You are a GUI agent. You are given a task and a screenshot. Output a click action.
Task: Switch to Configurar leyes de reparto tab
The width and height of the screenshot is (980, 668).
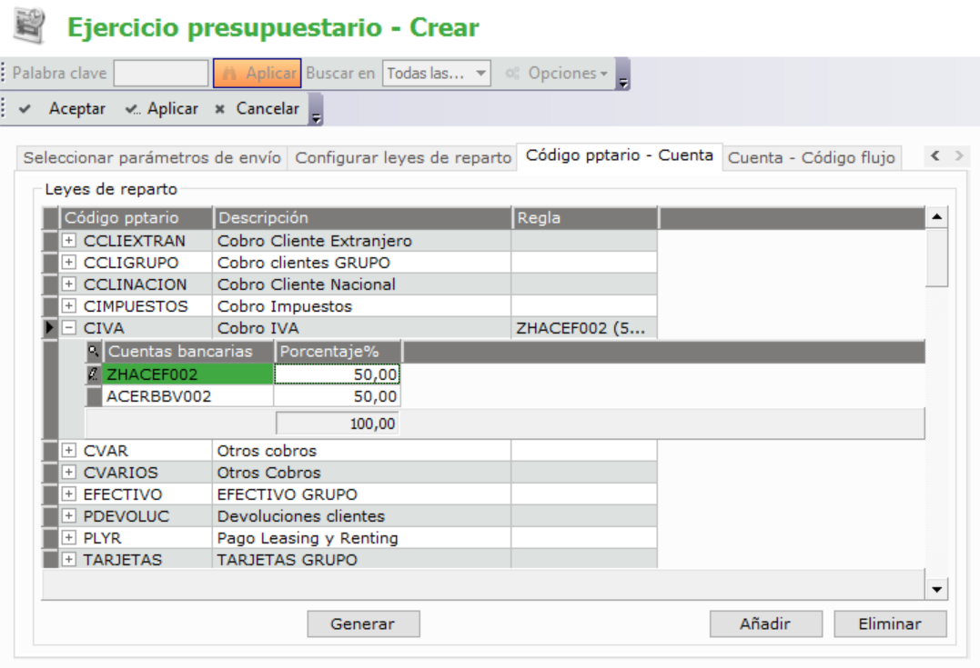click(403, 157)
